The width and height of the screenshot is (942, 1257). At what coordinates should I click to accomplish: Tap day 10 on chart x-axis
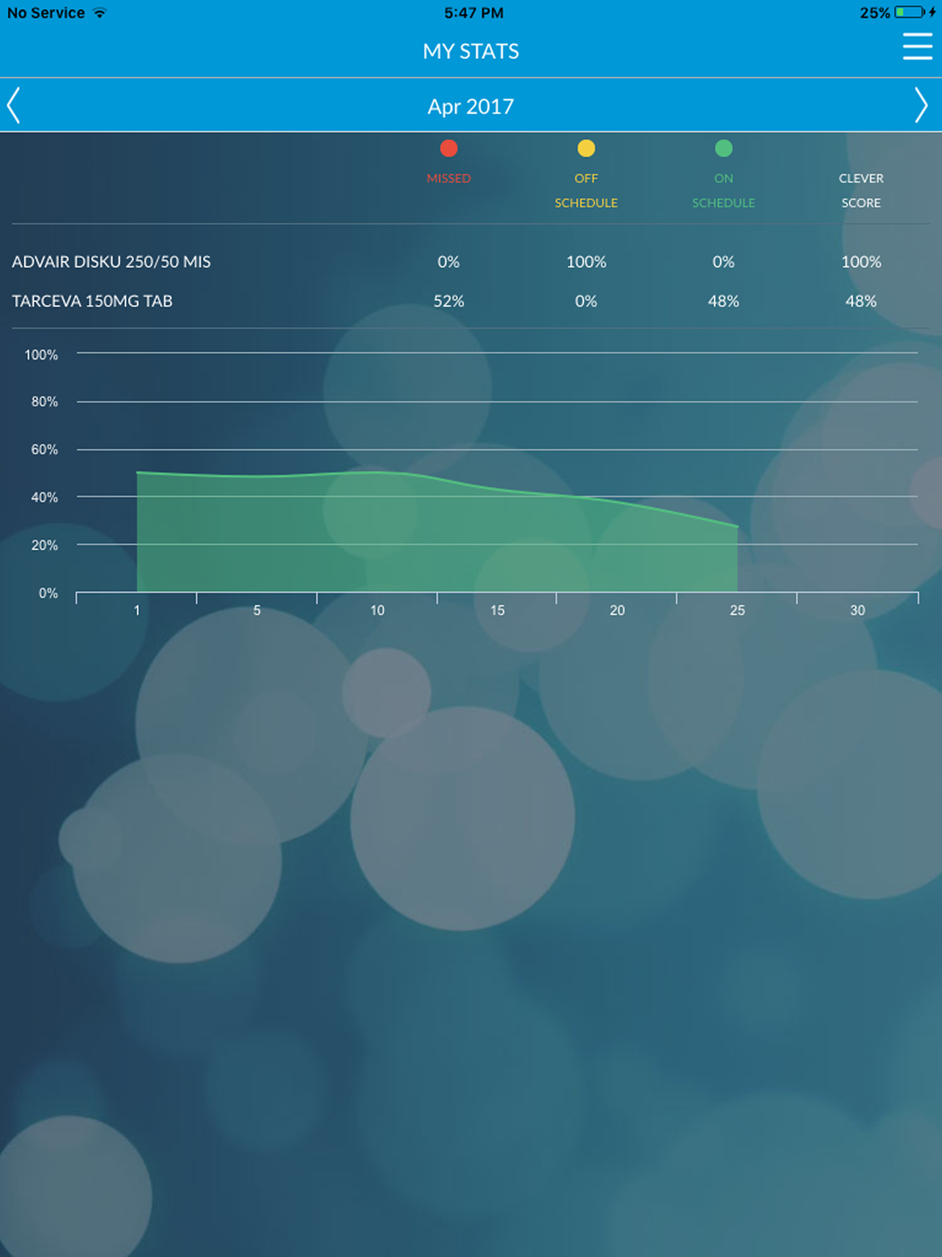(377, 610)
